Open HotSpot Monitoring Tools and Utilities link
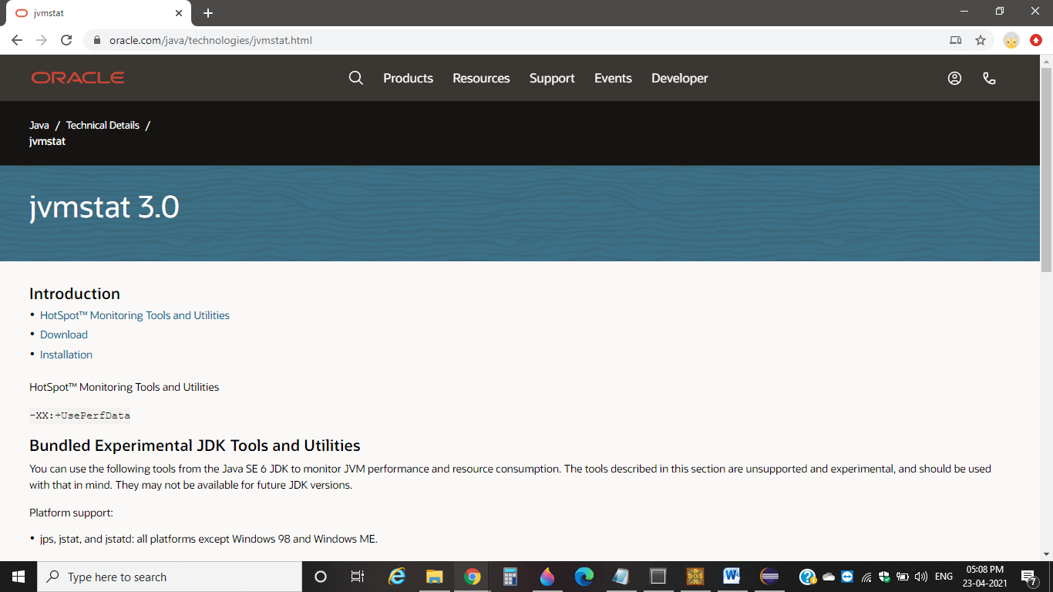 point(135,315)
